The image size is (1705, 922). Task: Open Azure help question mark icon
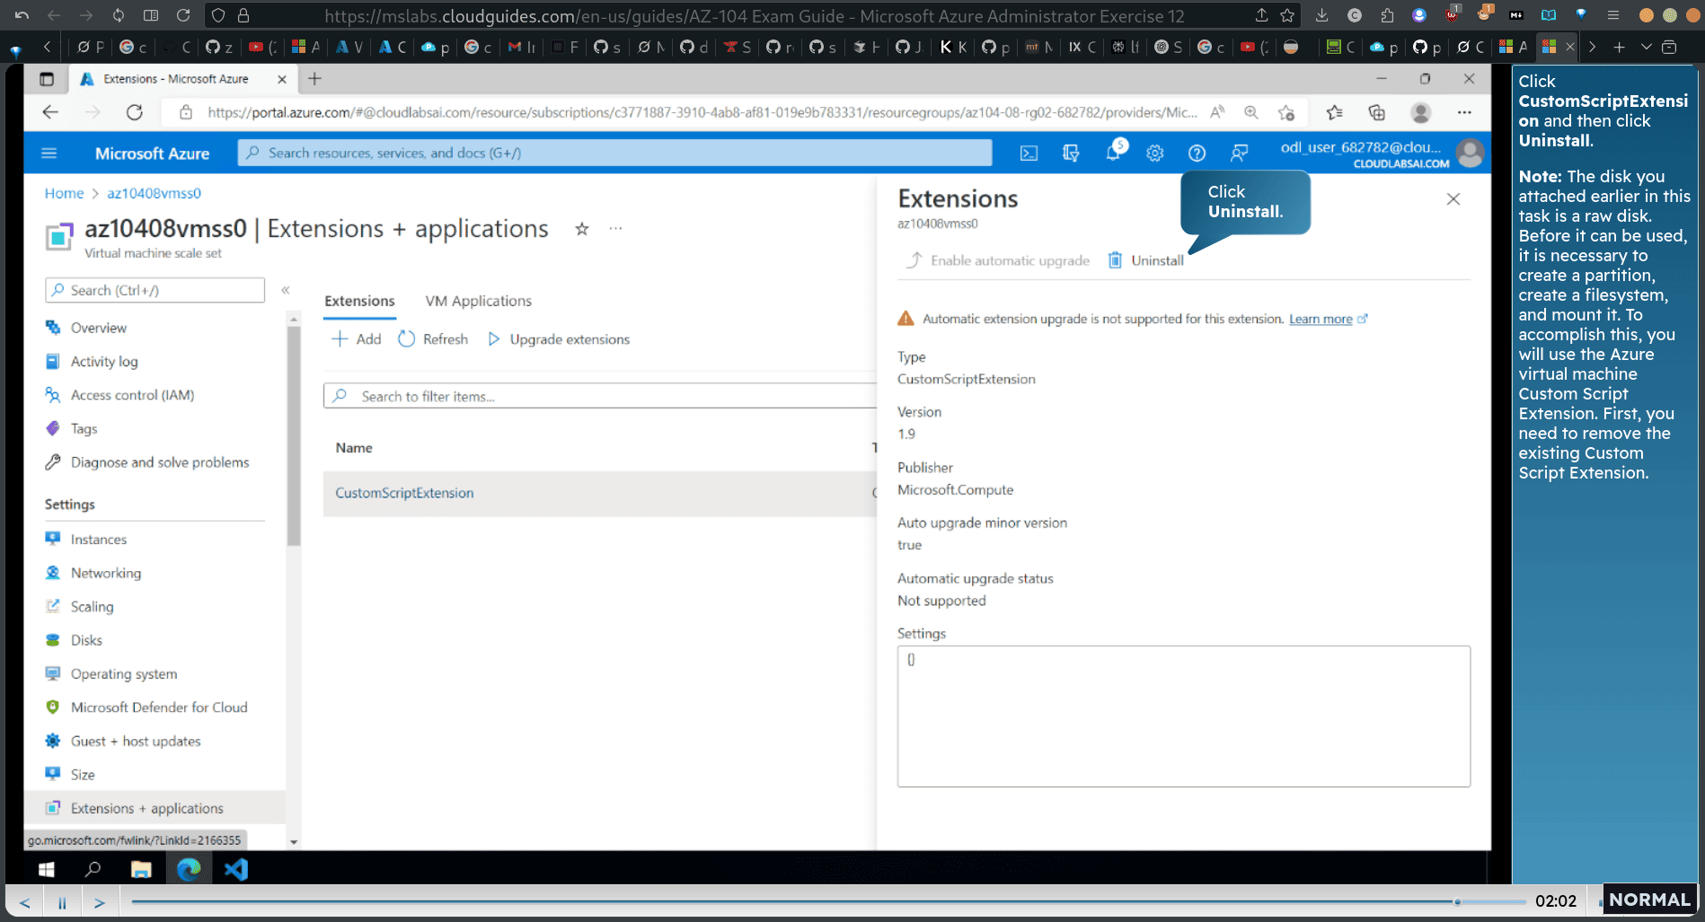[1197, 154]
